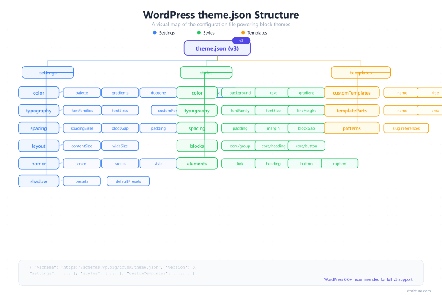Select the green gradient node
This screenshot has height=295, width=442.
coord(306,93)
